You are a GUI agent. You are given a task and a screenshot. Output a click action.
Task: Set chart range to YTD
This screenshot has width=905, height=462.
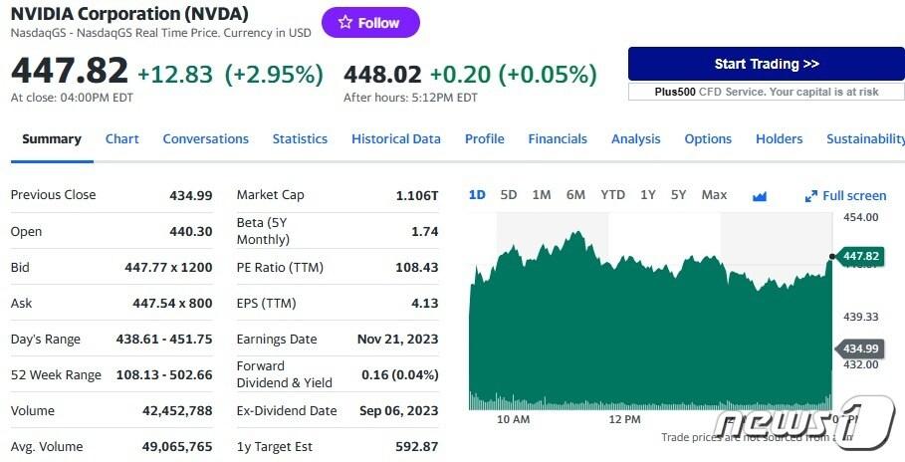point(612,195)
